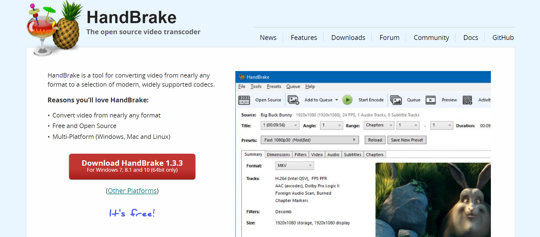Click the "Reasons you'll love HandBrake:" heading

[98, 100]
